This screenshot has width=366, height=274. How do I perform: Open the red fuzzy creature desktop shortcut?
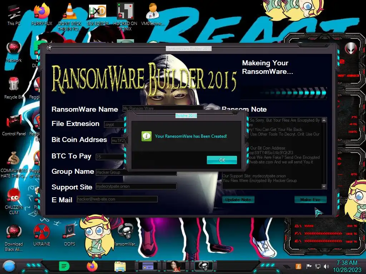pyautogui.click(x=14, y=201)
